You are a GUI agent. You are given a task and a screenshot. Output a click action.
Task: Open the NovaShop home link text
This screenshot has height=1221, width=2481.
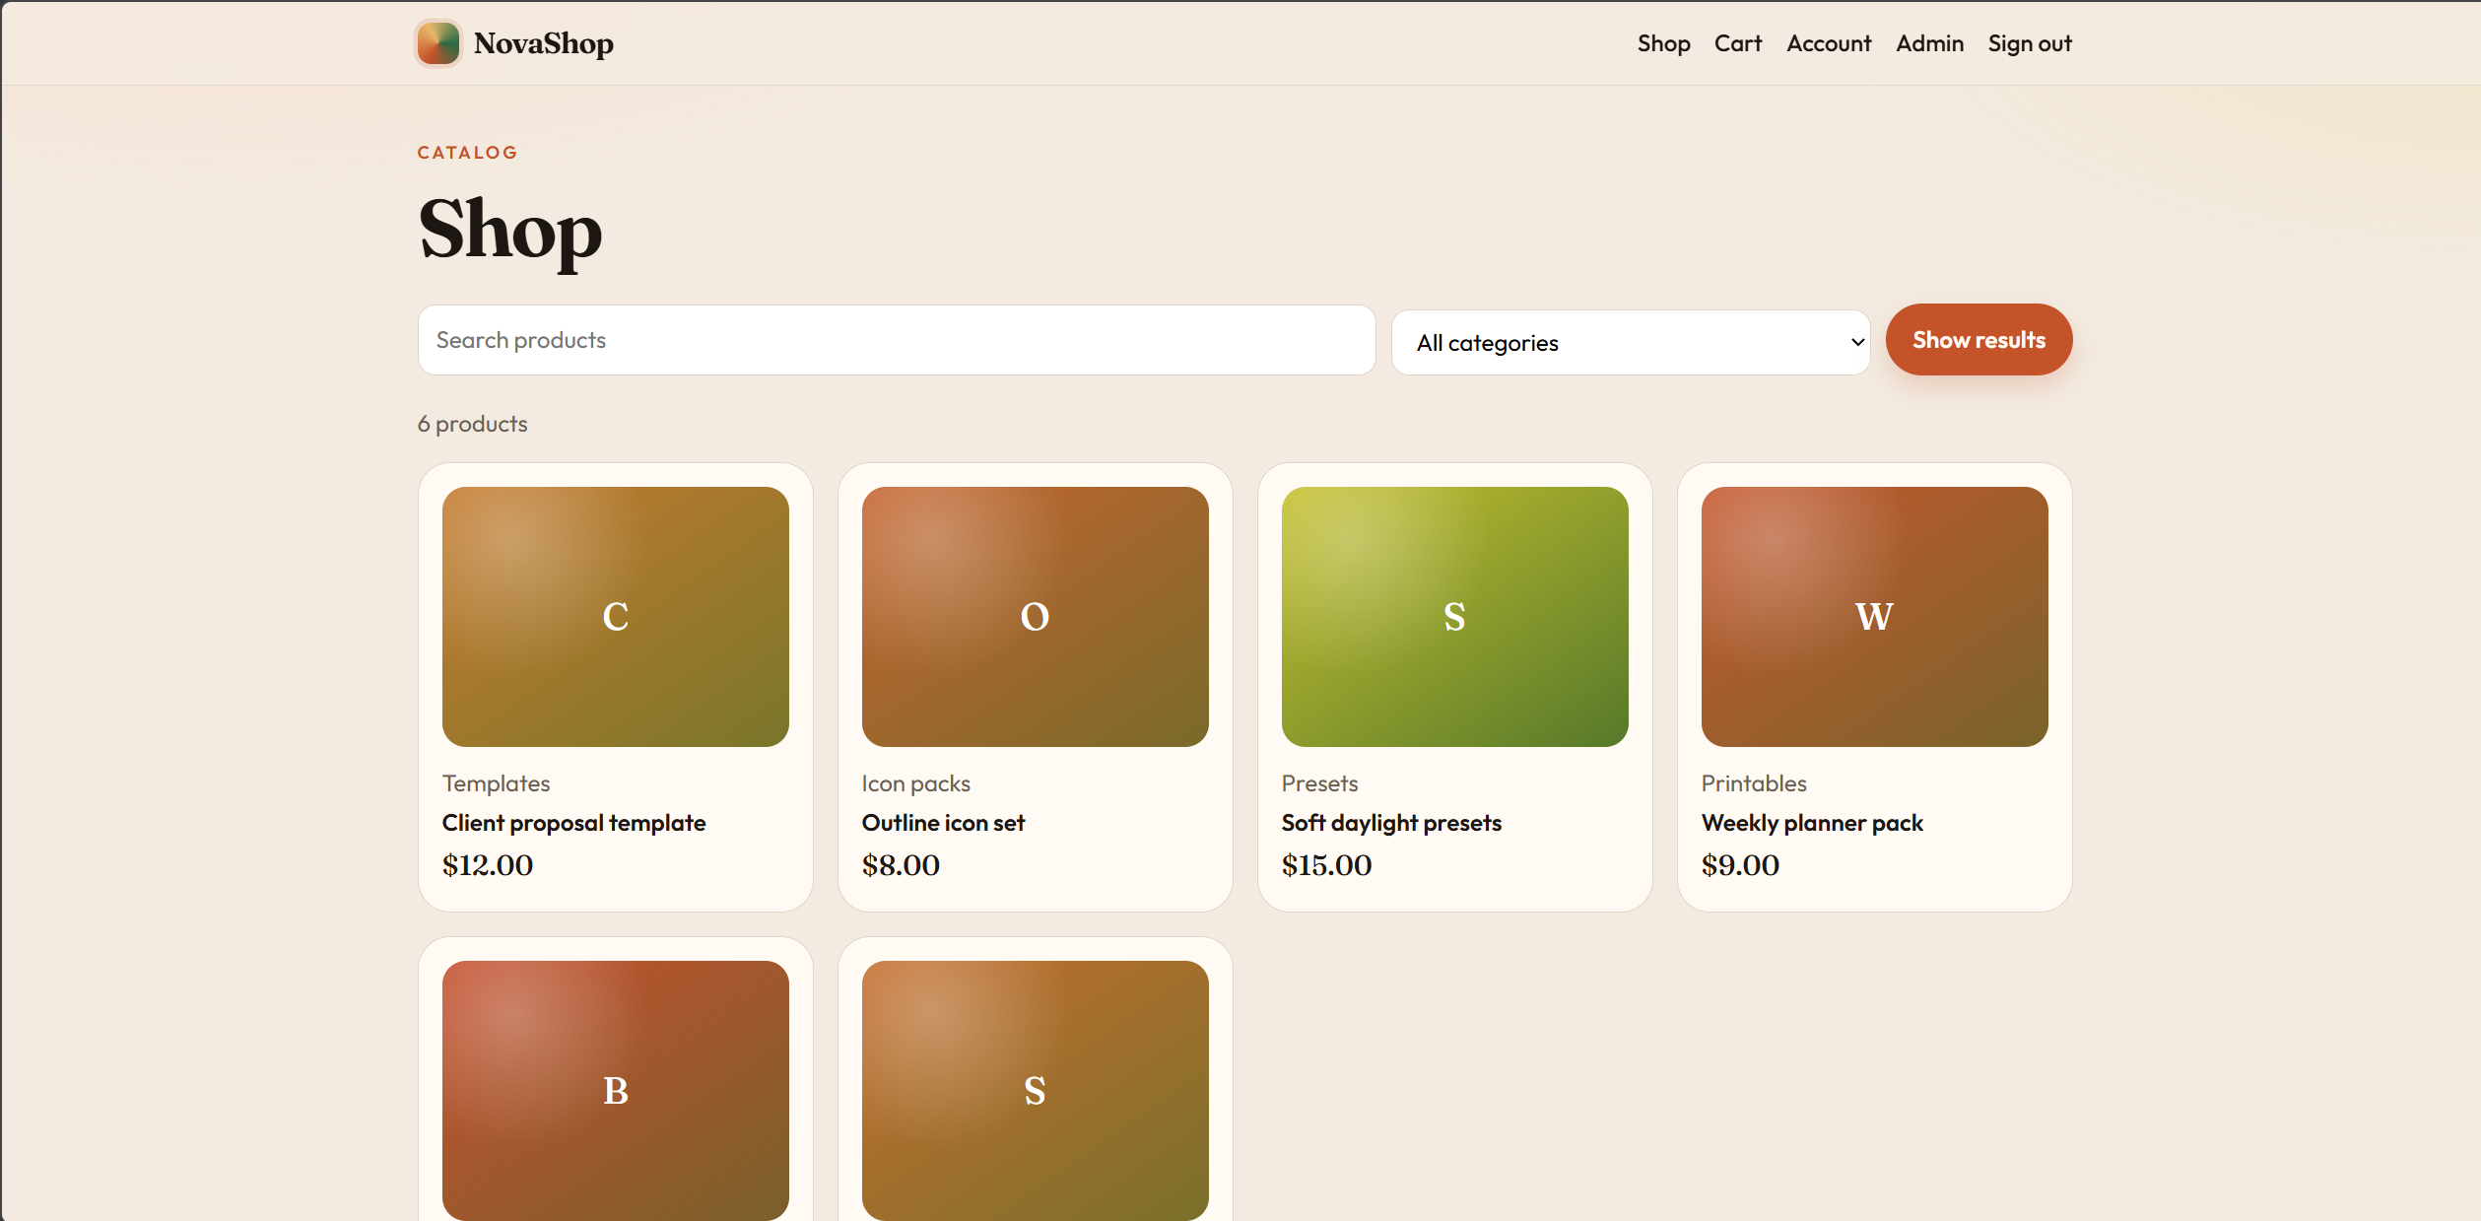pyautogui.click(x=543, y=43)
